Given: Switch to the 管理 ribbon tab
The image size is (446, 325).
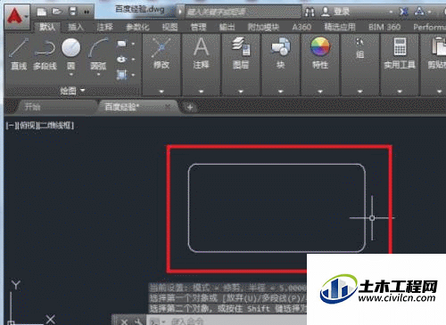Looking at the screenshot, I should (198, 28).
